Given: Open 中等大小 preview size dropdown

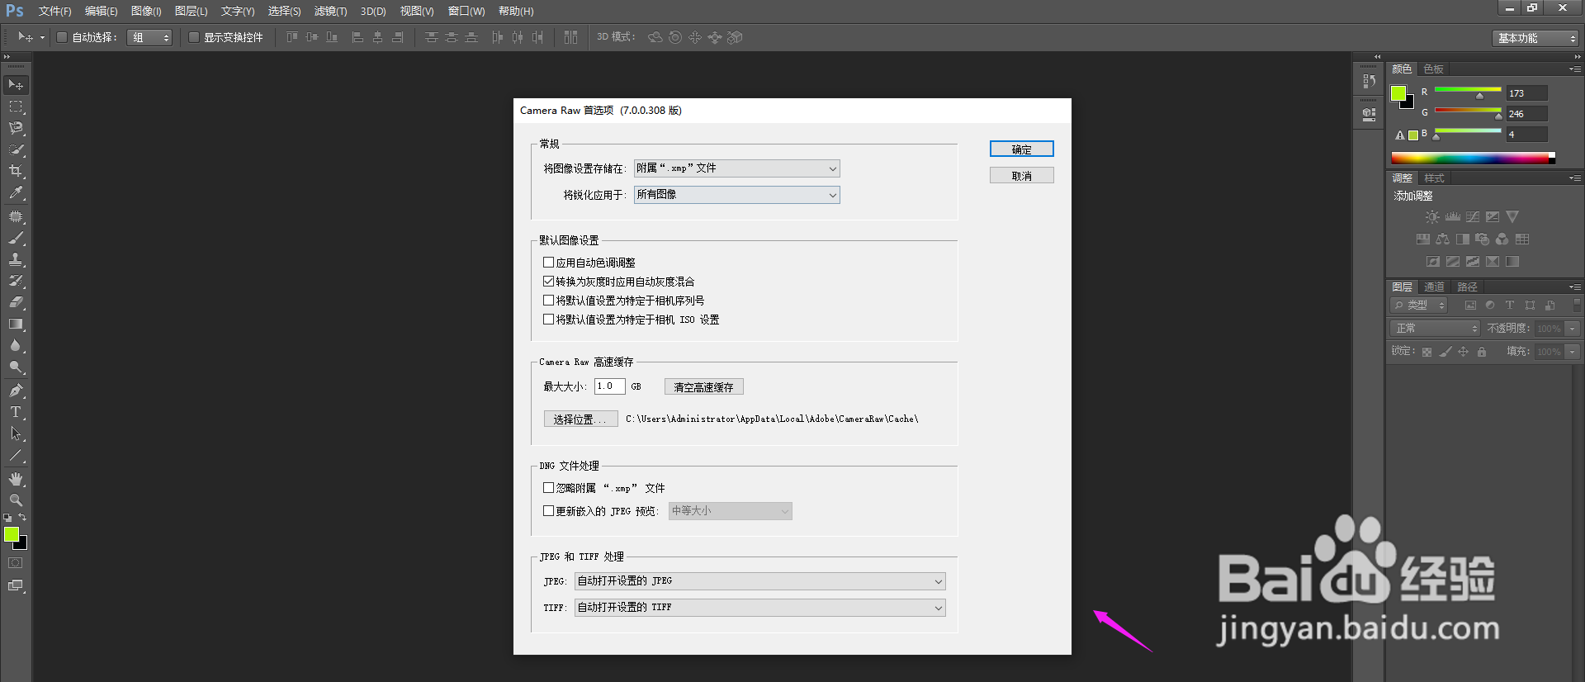Looking at the screenshot, I should 731,511.
